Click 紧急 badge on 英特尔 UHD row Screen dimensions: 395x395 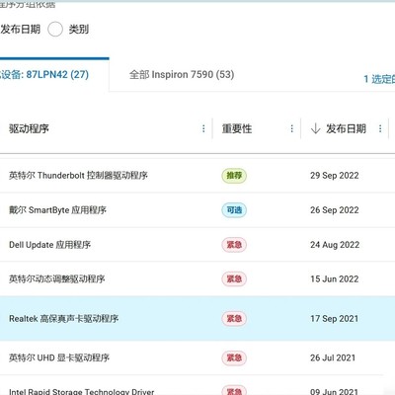point(234,357)
